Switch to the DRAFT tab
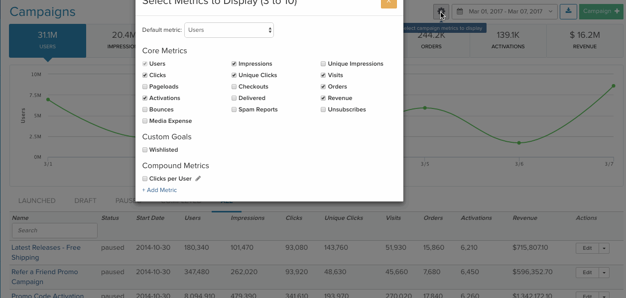Screen dimensions: 626x298 [86, 201]
